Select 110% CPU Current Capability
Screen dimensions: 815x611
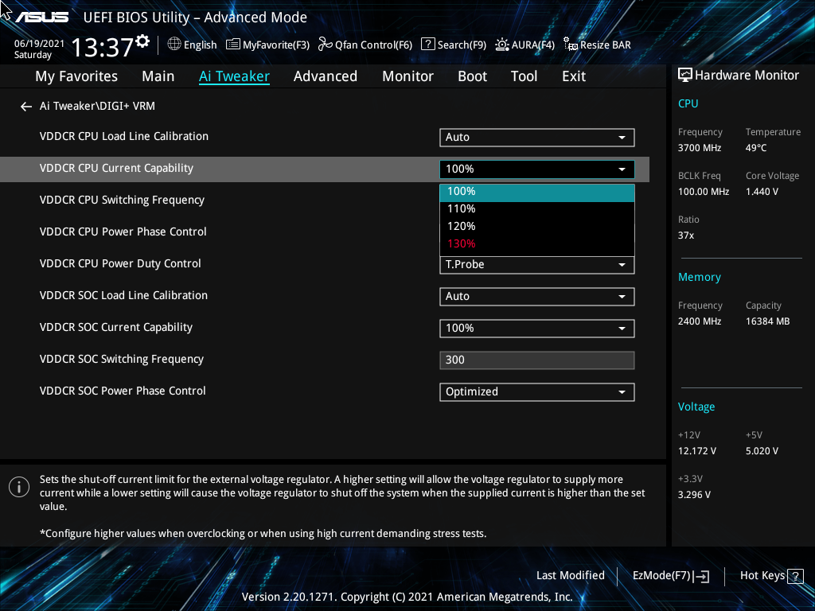[536, 208]
